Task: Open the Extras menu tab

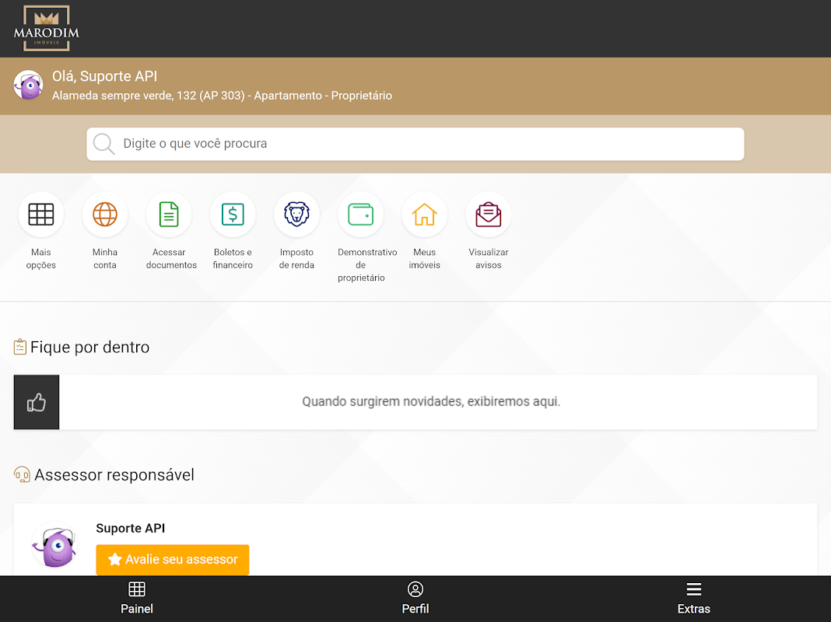Action: [x=694, y=599]
